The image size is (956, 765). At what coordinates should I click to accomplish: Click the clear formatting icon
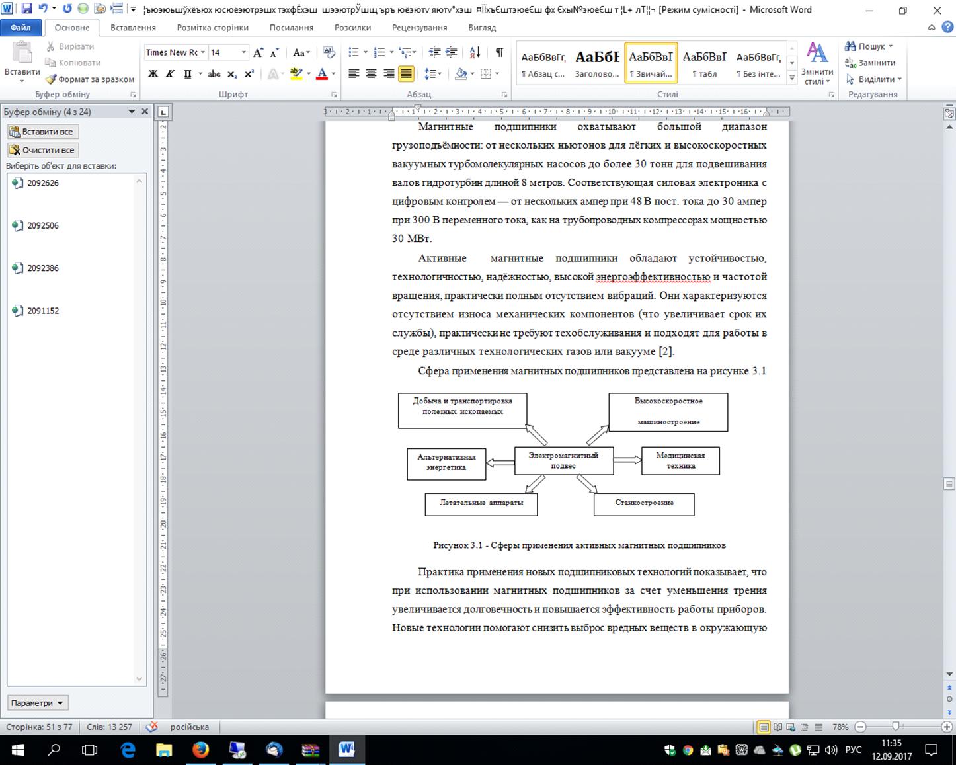(x=329, y=52)
